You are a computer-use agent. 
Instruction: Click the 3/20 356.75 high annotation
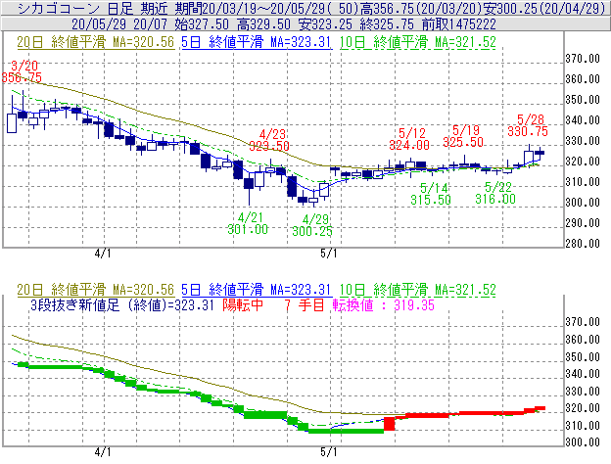[22, 71]
